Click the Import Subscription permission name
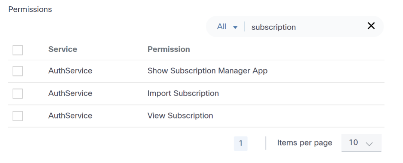Screen dimensions: 403x163 point(183,93)
